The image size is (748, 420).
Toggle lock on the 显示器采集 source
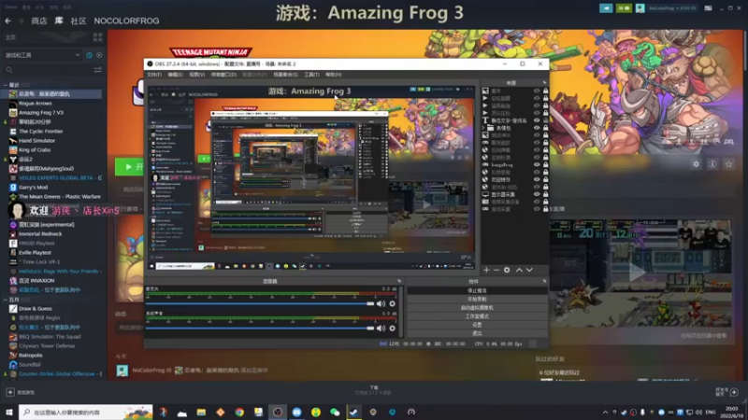pos(545,194)
